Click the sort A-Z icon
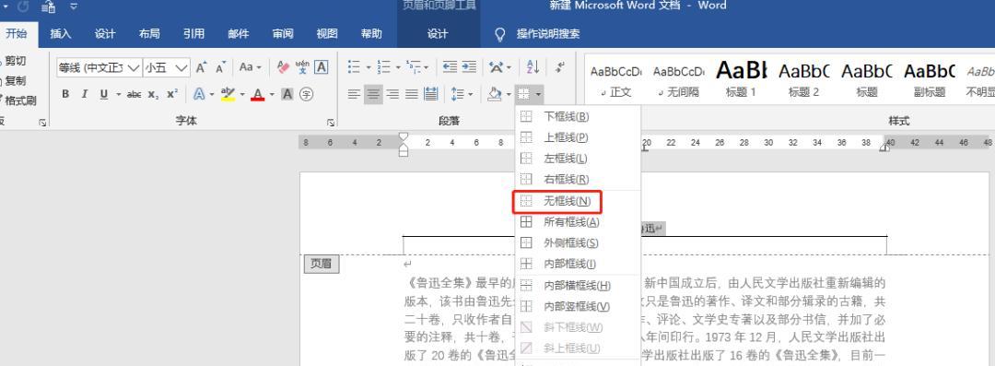 coord(533,66)
